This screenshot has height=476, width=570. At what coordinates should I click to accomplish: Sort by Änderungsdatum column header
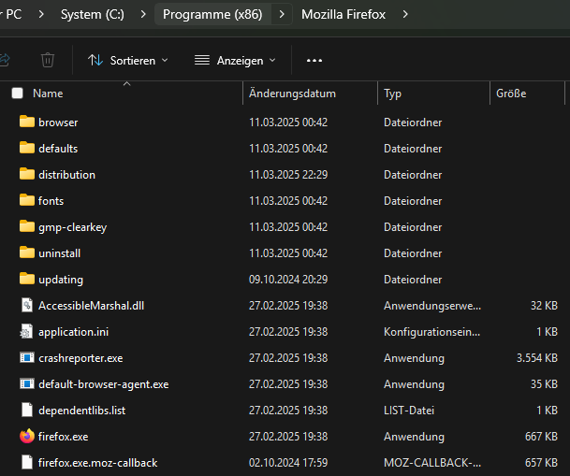(x=292, y=94)
